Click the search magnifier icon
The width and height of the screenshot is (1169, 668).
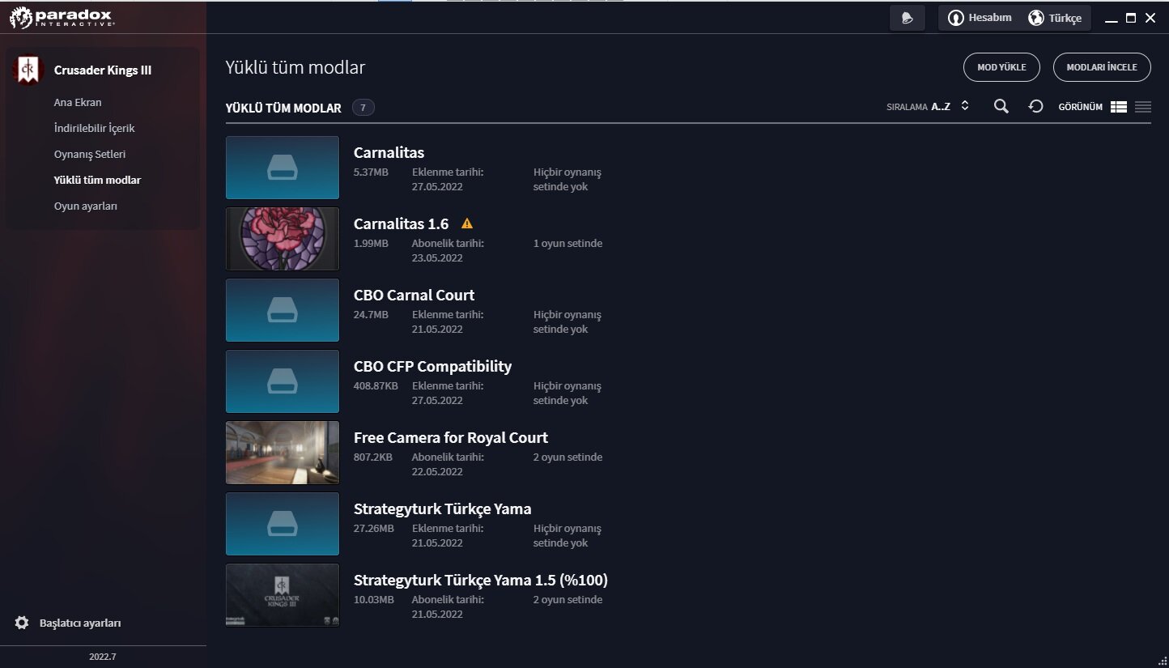[x=1001, y=106]
